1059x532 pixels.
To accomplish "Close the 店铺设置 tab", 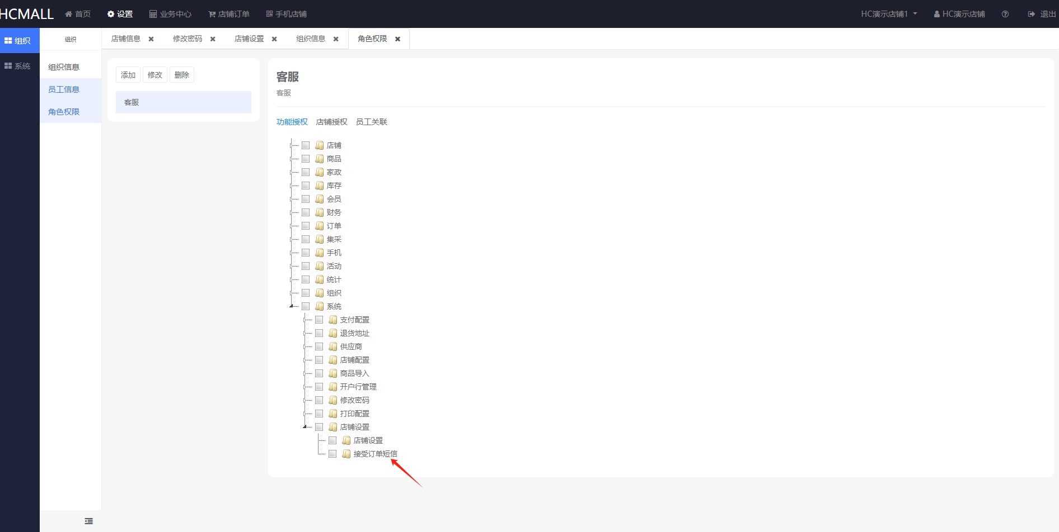I will (274, 39).
